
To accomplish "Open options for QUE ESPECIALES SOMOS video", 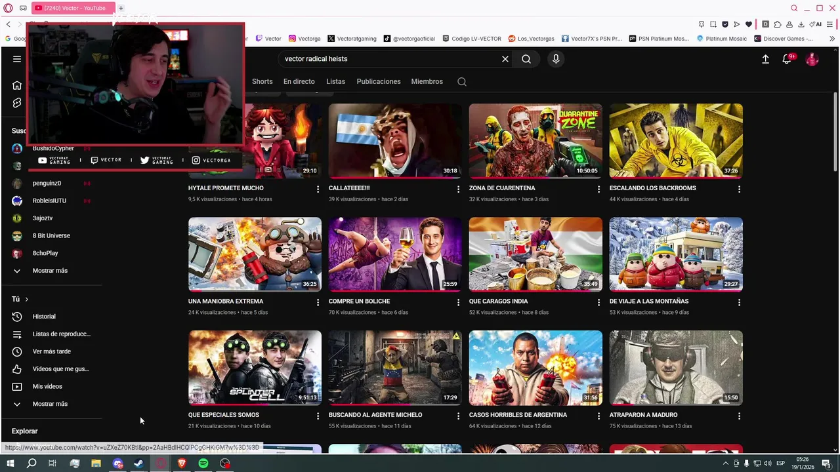I will [x=318, y=416].
